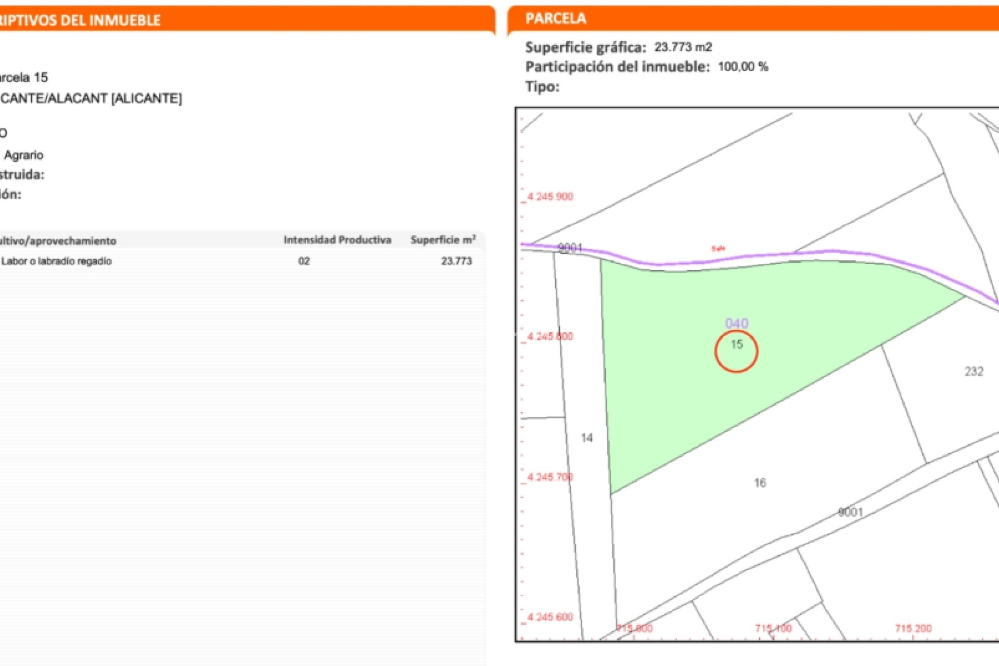Screen dimensions: 999x666
Task: Click the Superficie m² column header
Action: click(x=443, y=240)
